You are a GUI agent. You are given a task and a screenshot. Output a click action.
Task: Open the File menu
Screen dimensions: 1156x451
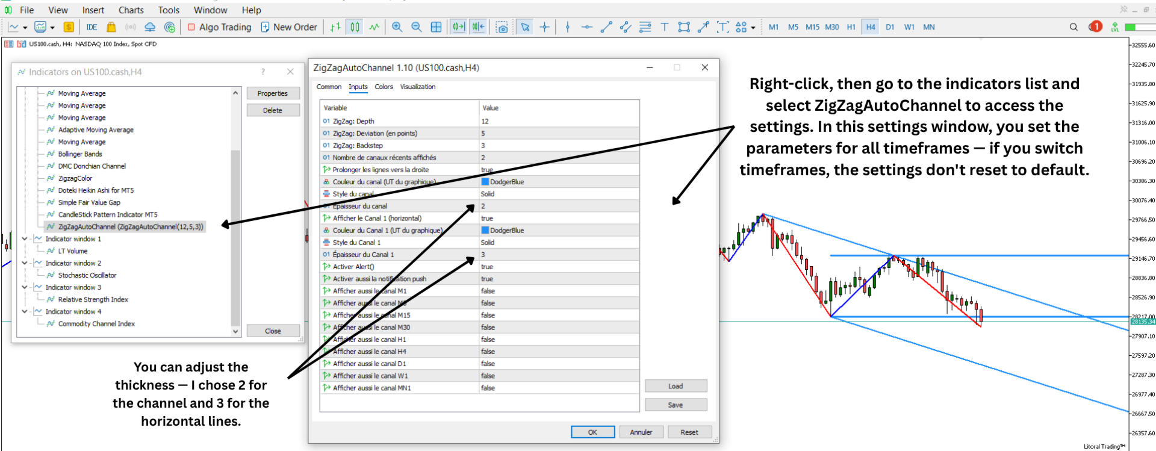point(26,10)
